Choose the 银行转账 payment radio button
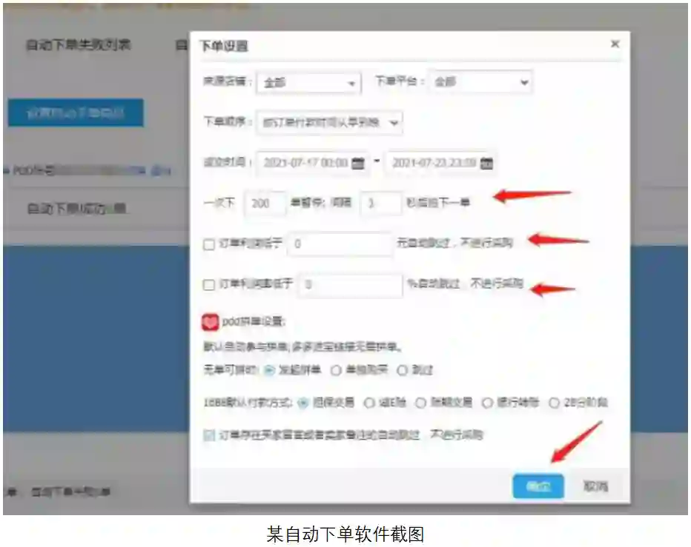The width and height of the screenshot is (691, 547). pos(487,403)
